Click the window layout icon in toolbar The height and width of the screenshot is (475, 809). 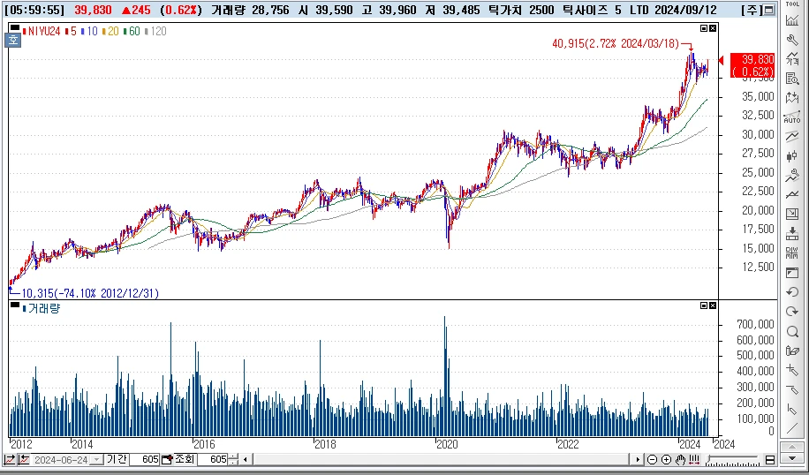(x=792, y=272)
